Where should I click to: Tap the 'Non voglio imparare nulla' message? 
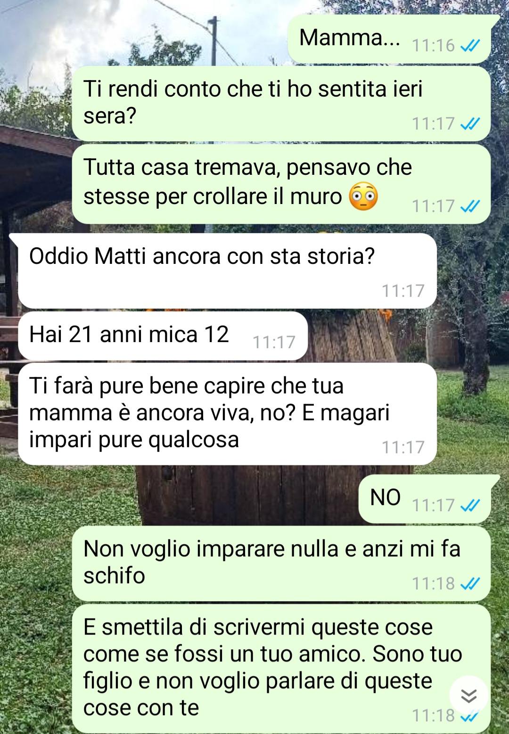pos(281,563)
